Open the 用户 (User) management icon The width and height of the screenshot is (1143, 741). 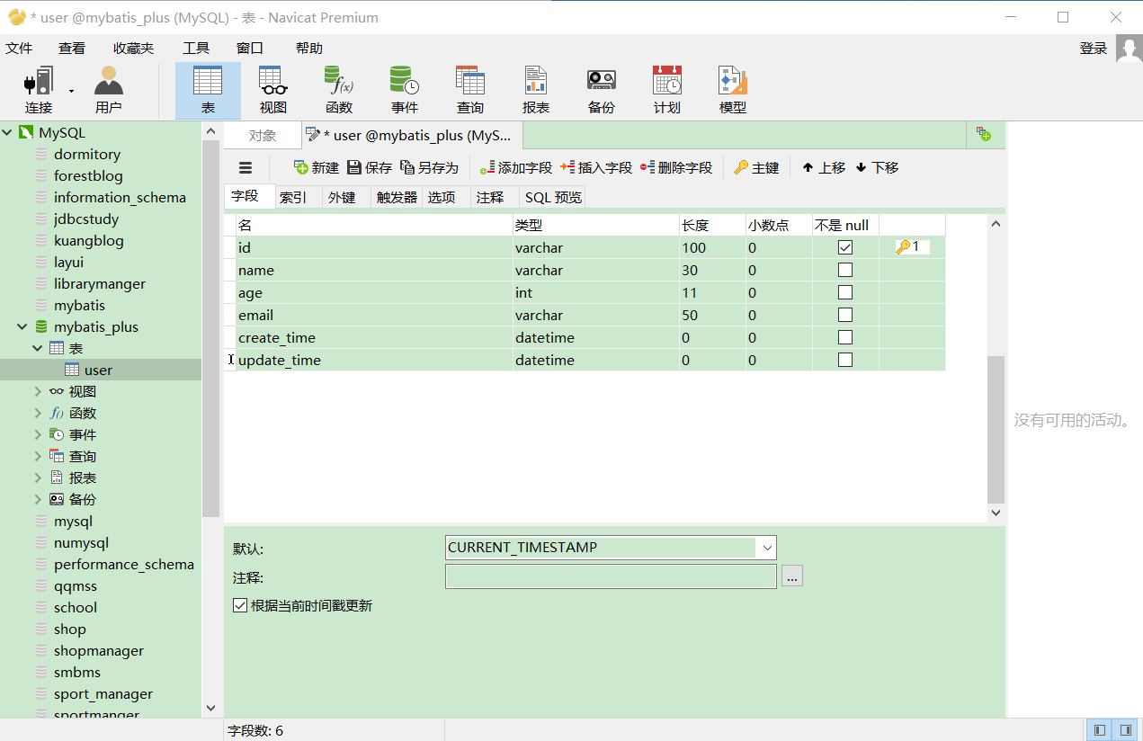click(108, 87)
